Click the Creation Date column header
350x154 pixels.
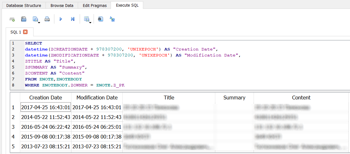(46, 98)
